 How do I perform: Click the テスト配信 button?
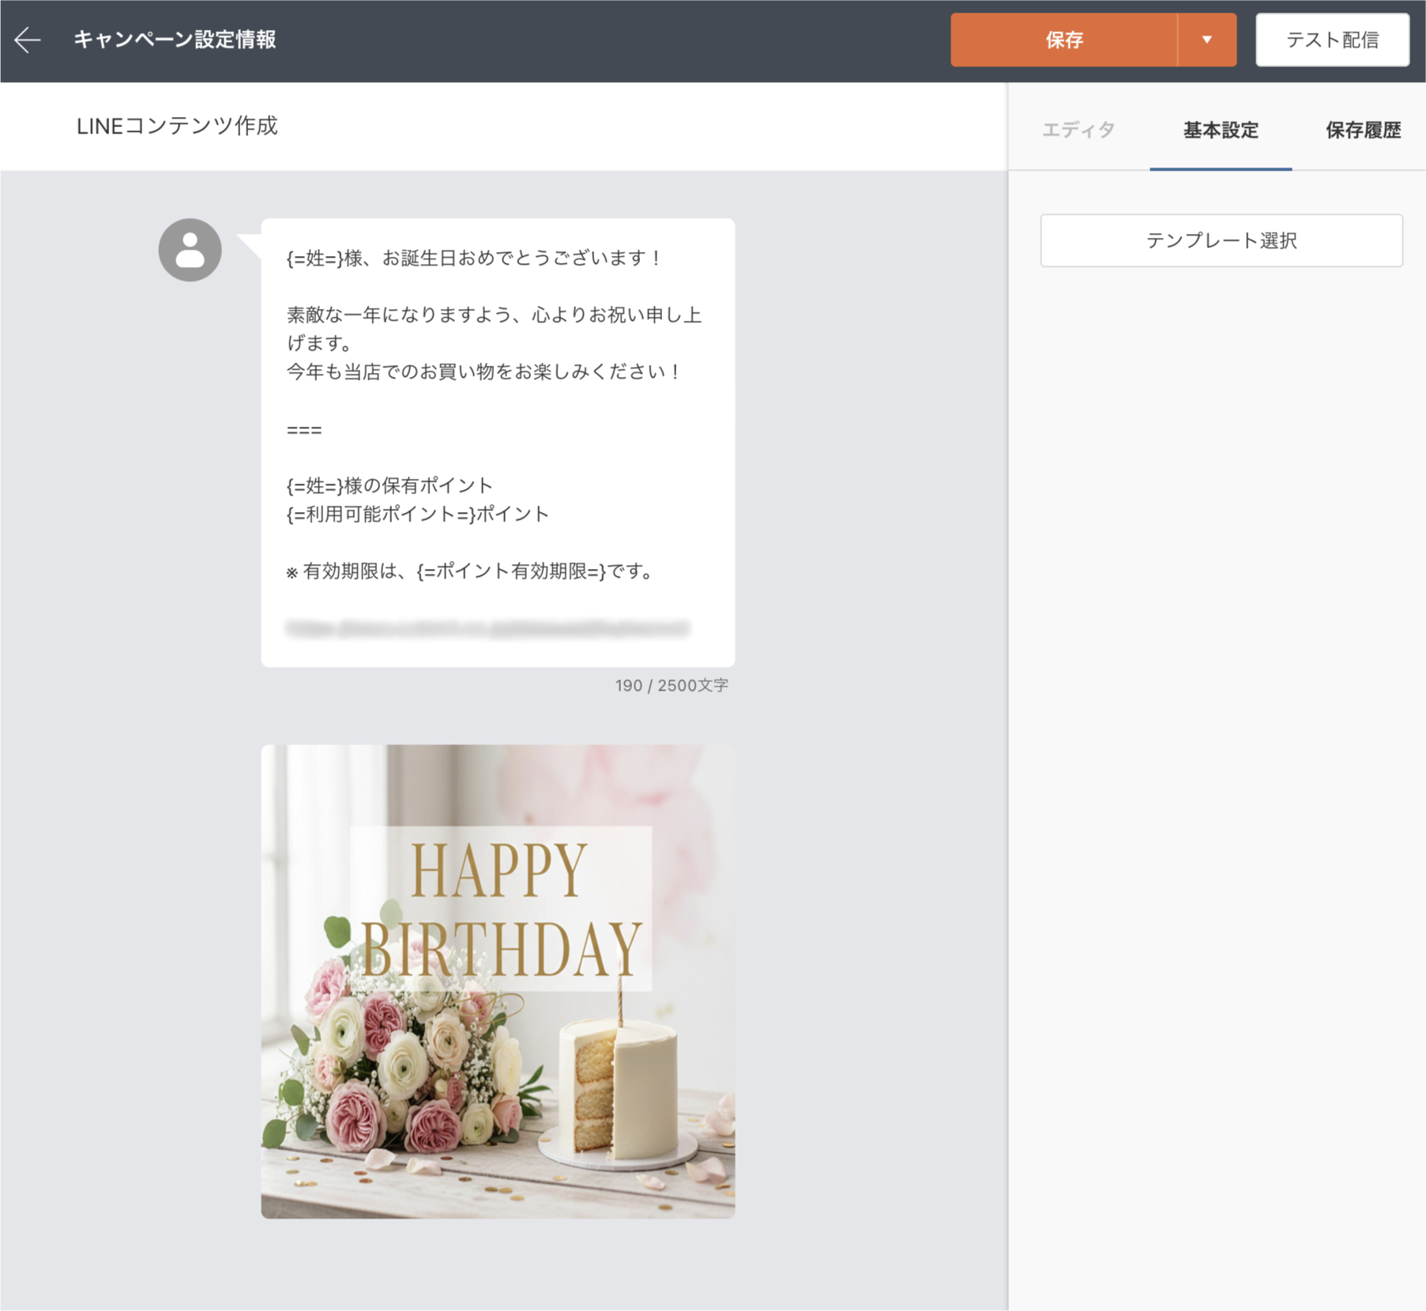tap(1332, 40)
